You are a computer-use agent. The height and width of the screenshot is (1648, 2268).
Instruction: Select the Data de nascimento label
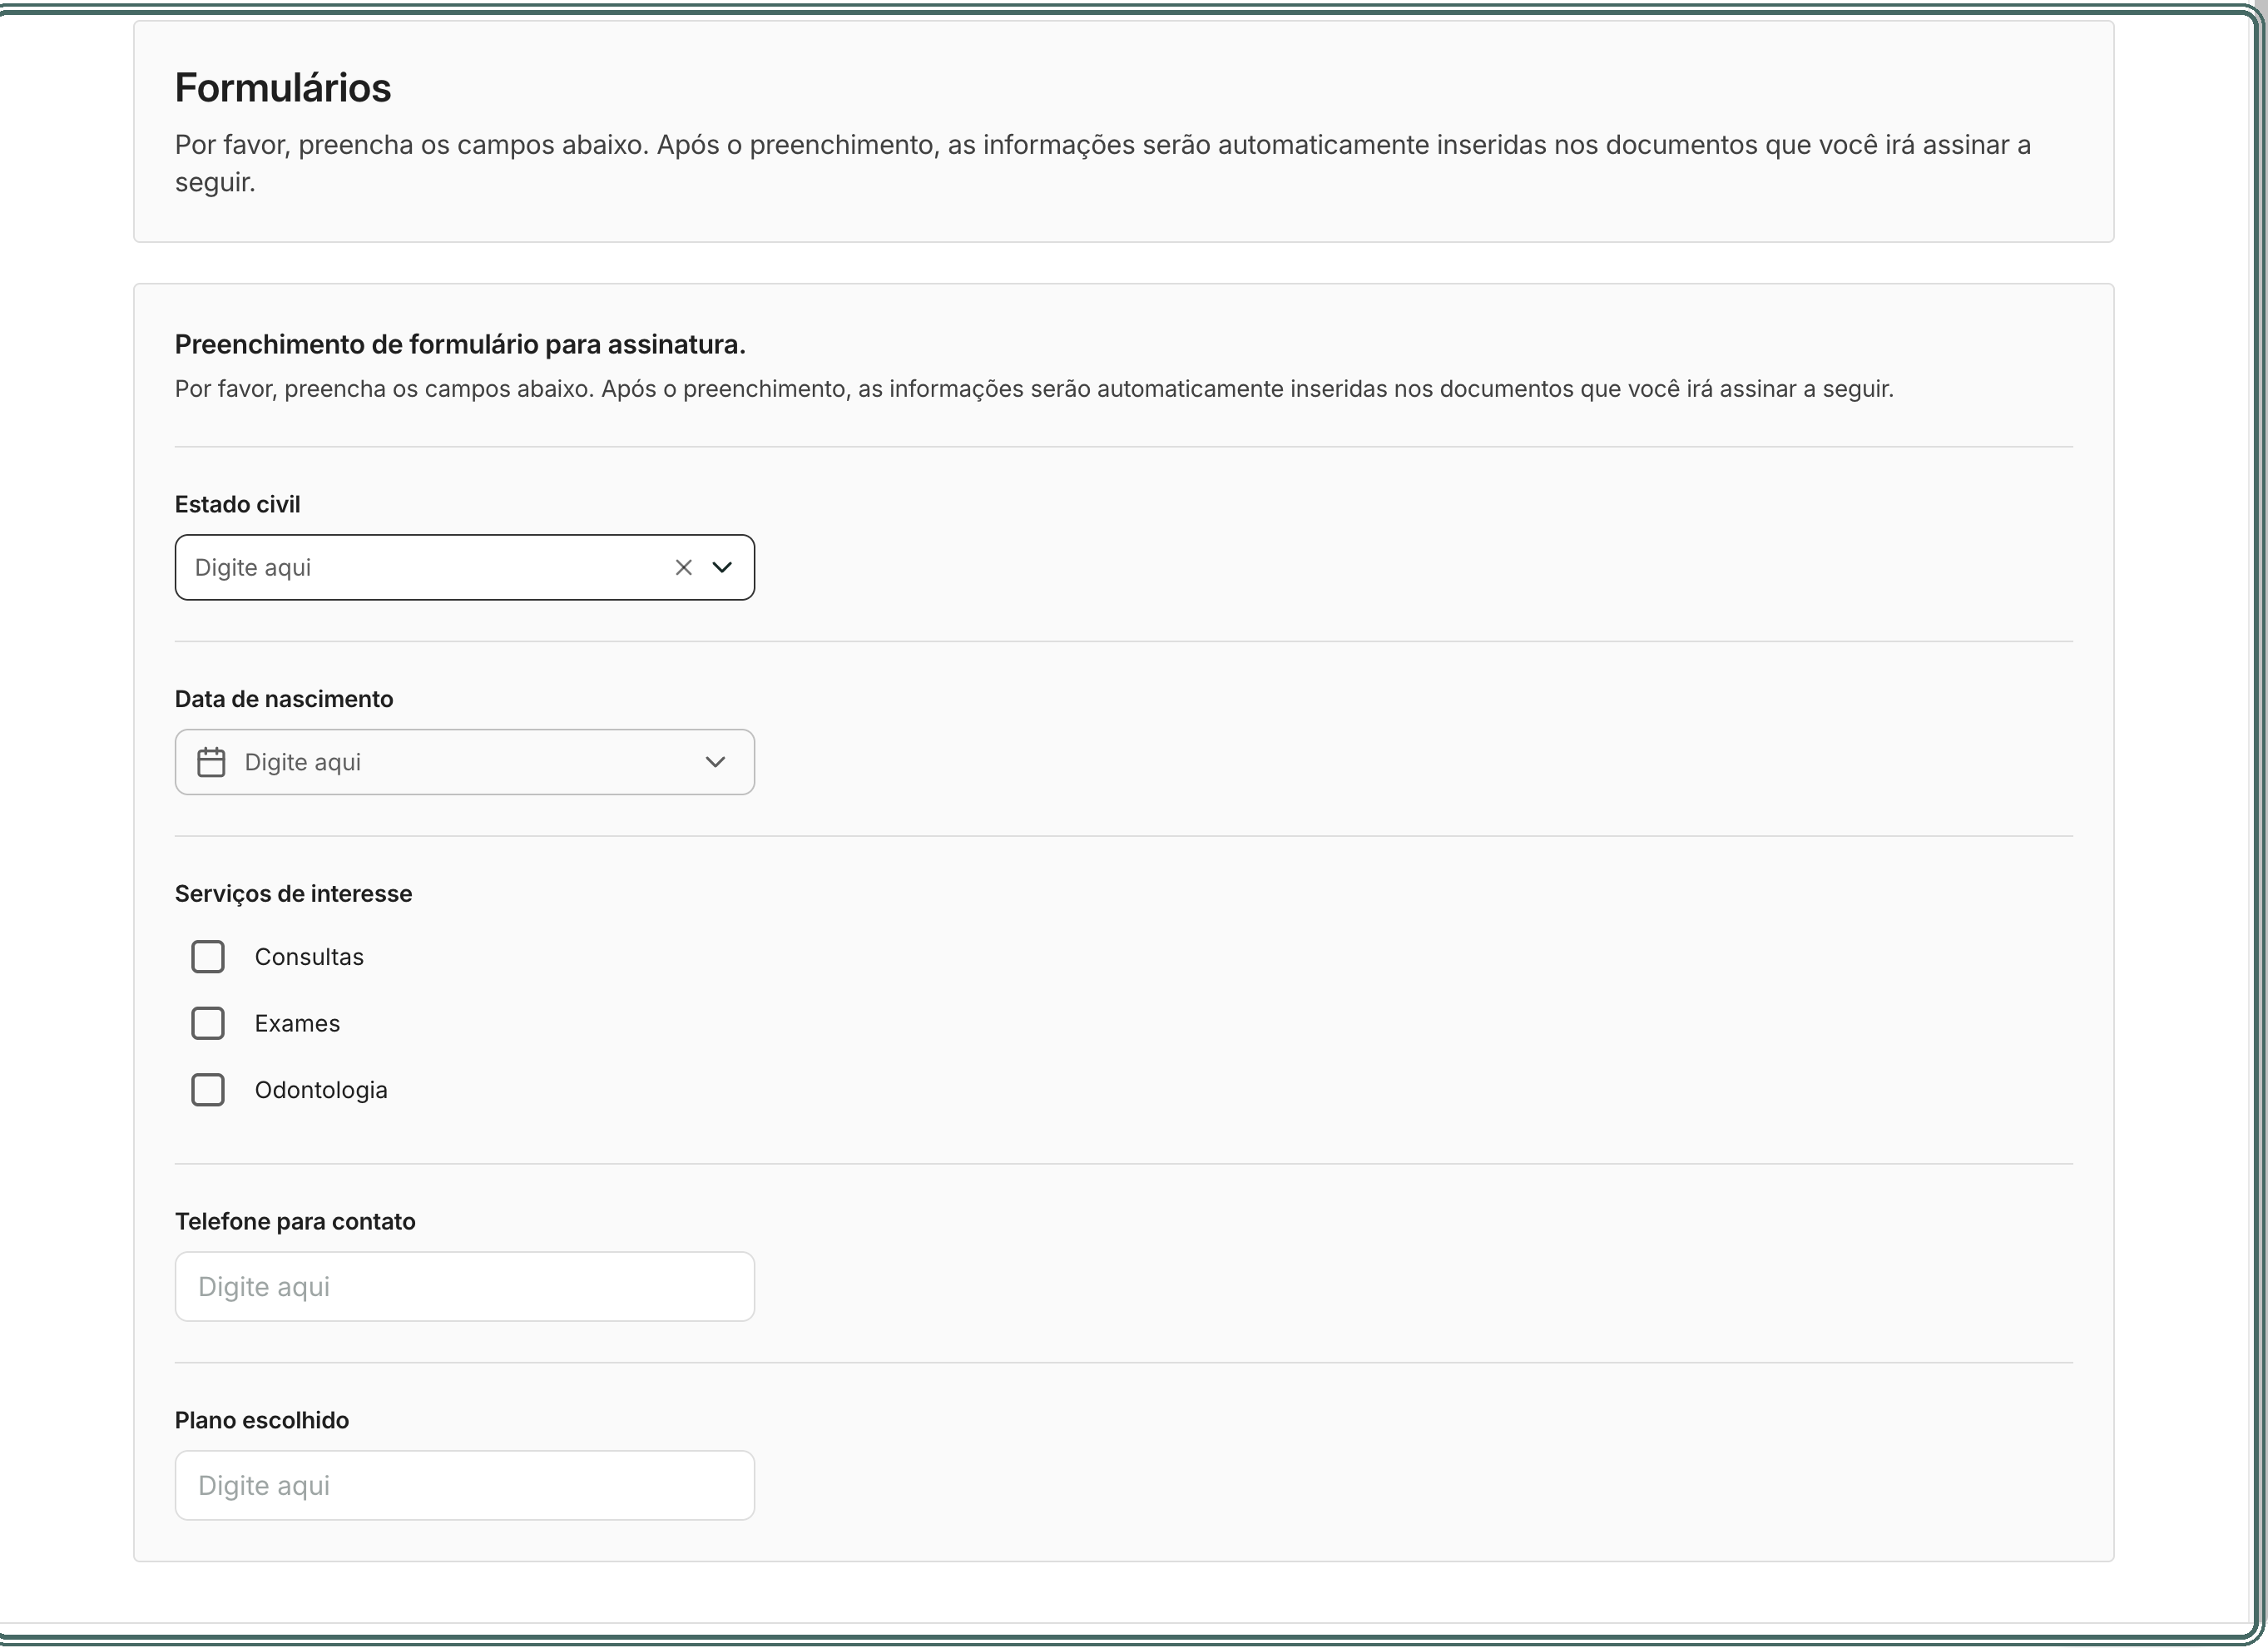click(x=284, y=699)
